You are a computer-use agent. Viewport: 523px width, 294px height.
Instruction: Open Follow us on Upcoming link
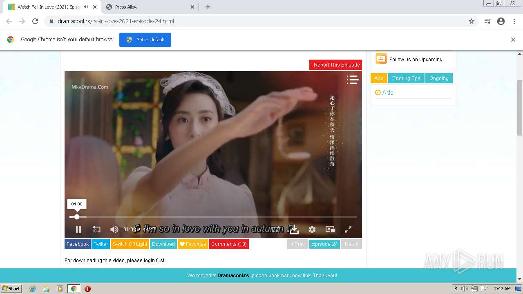(416, 60)
